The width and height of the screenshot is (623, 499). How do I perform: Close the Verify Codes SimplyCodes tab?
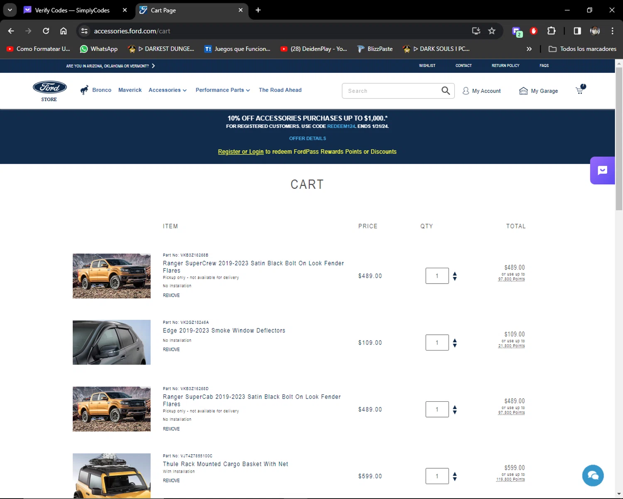click(125, 10)
